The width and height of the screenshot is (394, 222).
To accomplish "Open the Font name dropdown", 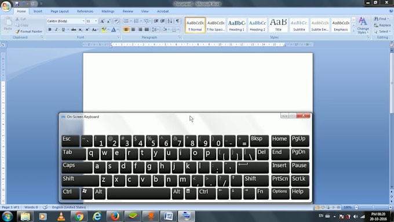I will 83,21.
